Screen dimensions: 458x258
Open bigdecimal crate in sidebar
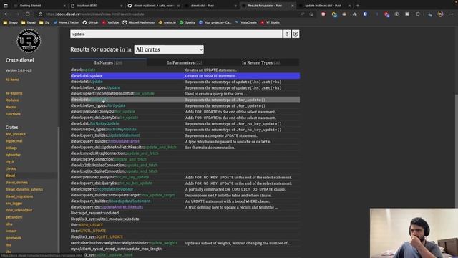tap(14, 141)
